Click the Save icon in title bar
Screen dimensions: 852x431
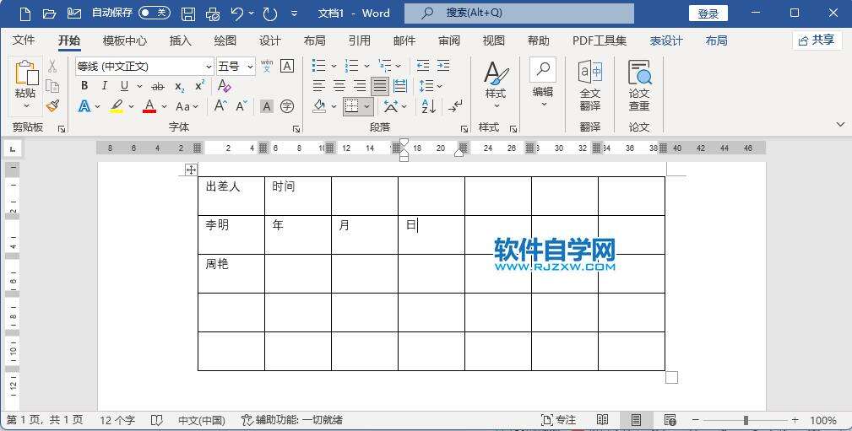tap(188, 13)
